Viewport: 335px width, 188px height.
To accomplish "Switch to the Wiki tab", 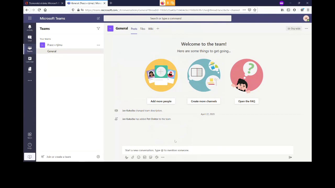I will [x=151, y=29].
